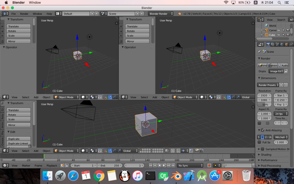
Task: Click the proportional editing circle icon
Action: pos(173,151)
